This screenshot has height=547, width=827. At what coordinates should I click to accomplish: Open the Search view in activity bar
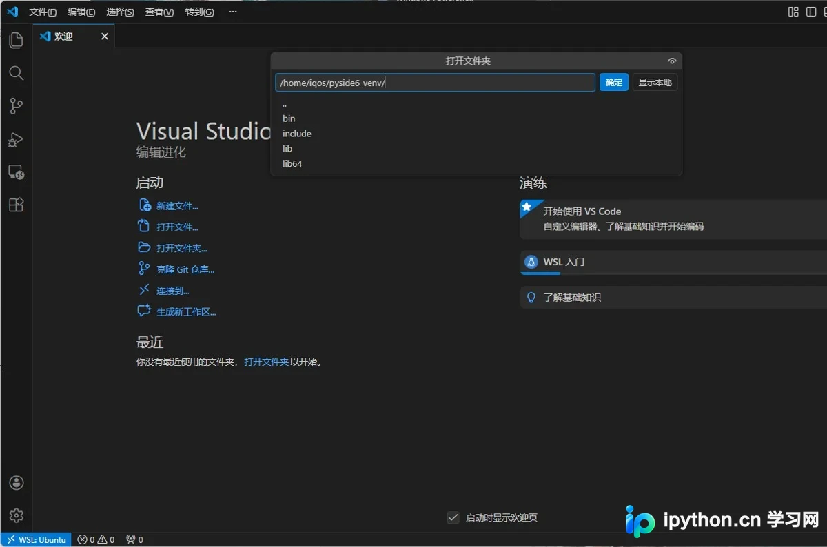pos(16,73)
